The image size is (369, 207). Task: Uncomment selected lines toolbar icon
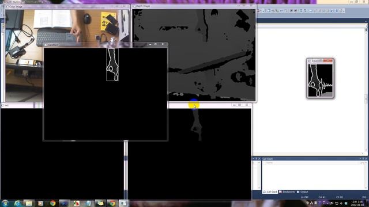pyautogui.click(x=305, y=10)
